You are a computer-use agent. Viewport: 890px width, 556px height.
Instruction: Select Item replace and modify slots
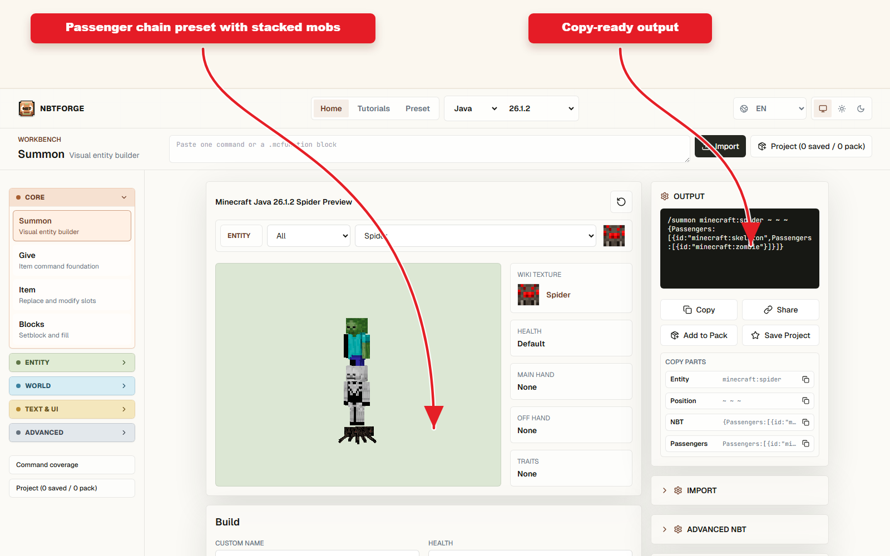(x=72, y=295)
